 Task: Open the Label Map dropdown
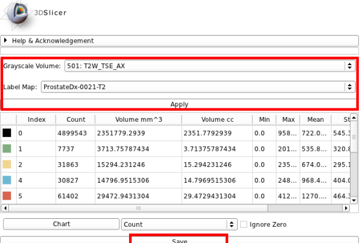point(198,87)
